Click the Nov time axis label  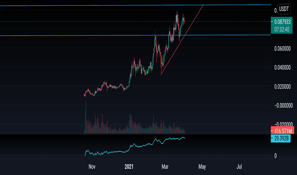(92, 167)
